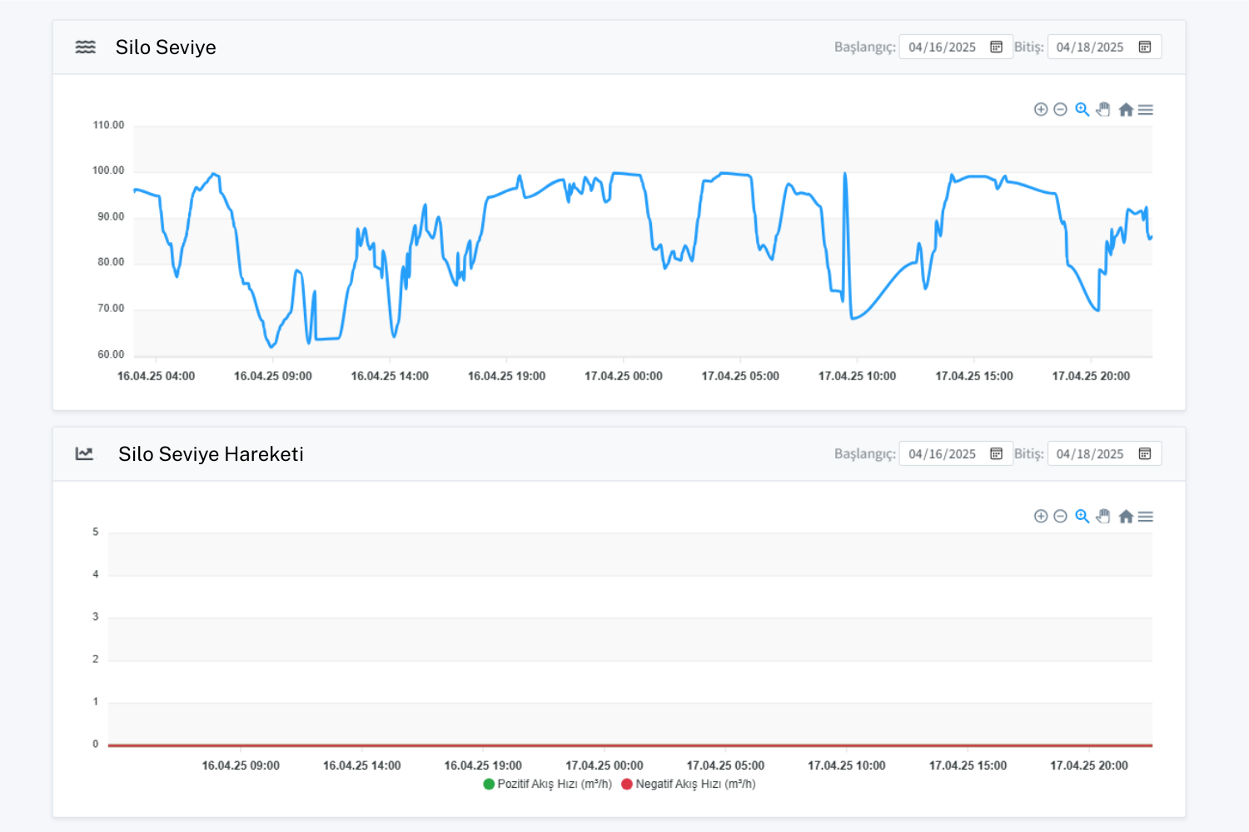
Task: Open calendar for Silo Seviye end date
Action: 1145,47
